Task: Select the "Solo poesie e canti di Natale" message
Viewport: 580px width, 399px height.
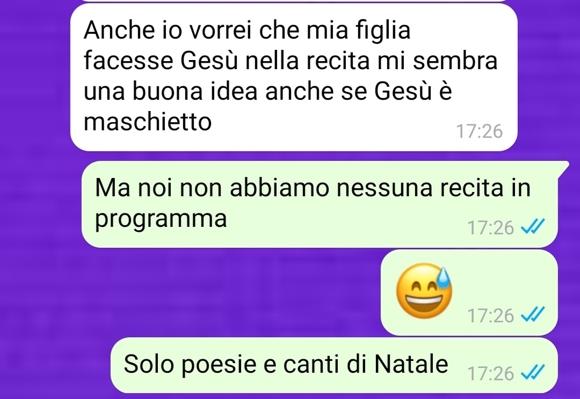Action: click(x=334, y=365)
